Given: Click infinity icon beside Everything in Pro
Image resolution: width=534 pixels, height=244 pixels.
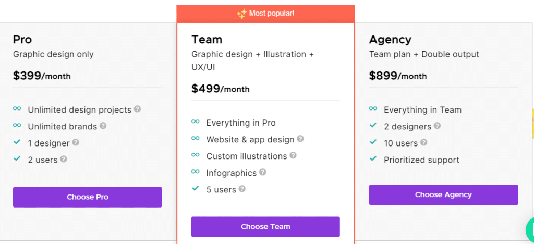Looking at the screenshot, I should [195, 122].
